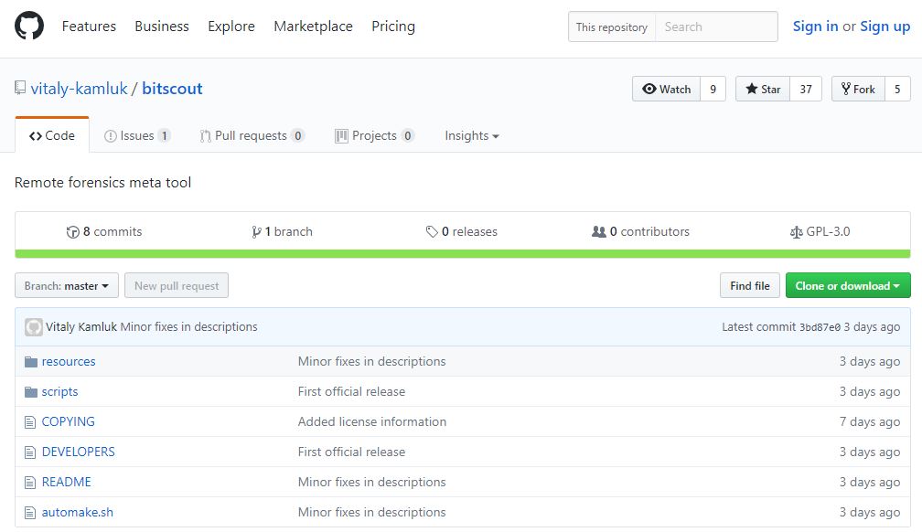Screen dimensions: 922x532
Task: Click the COPYING file icon
Action: coord(30,422)
